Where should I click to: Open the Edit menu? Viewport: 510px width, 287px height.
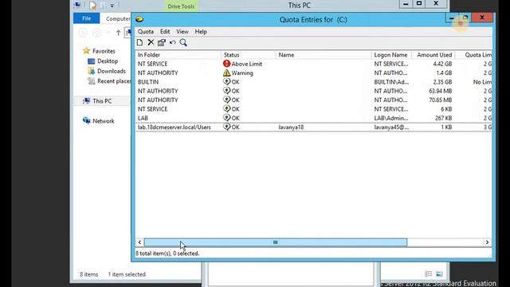coord(165,32)
